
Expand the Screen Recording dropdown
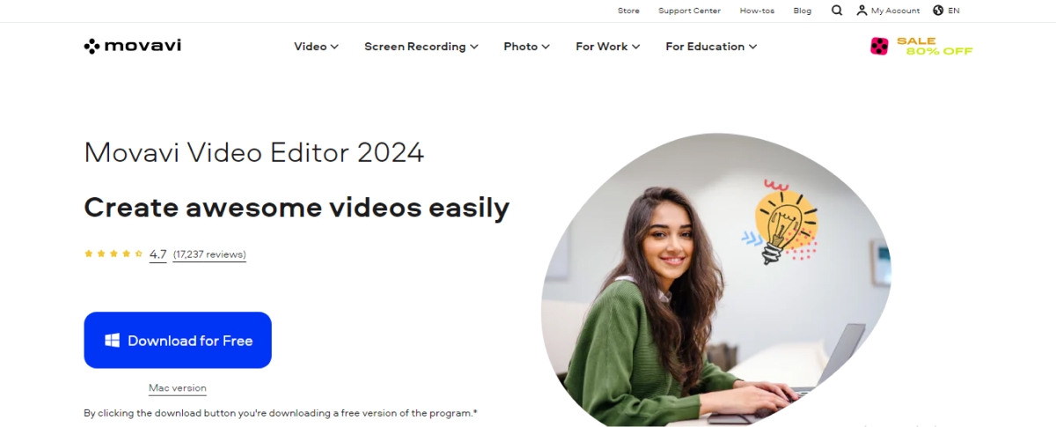pyautogui.click(x=422, y=47)
